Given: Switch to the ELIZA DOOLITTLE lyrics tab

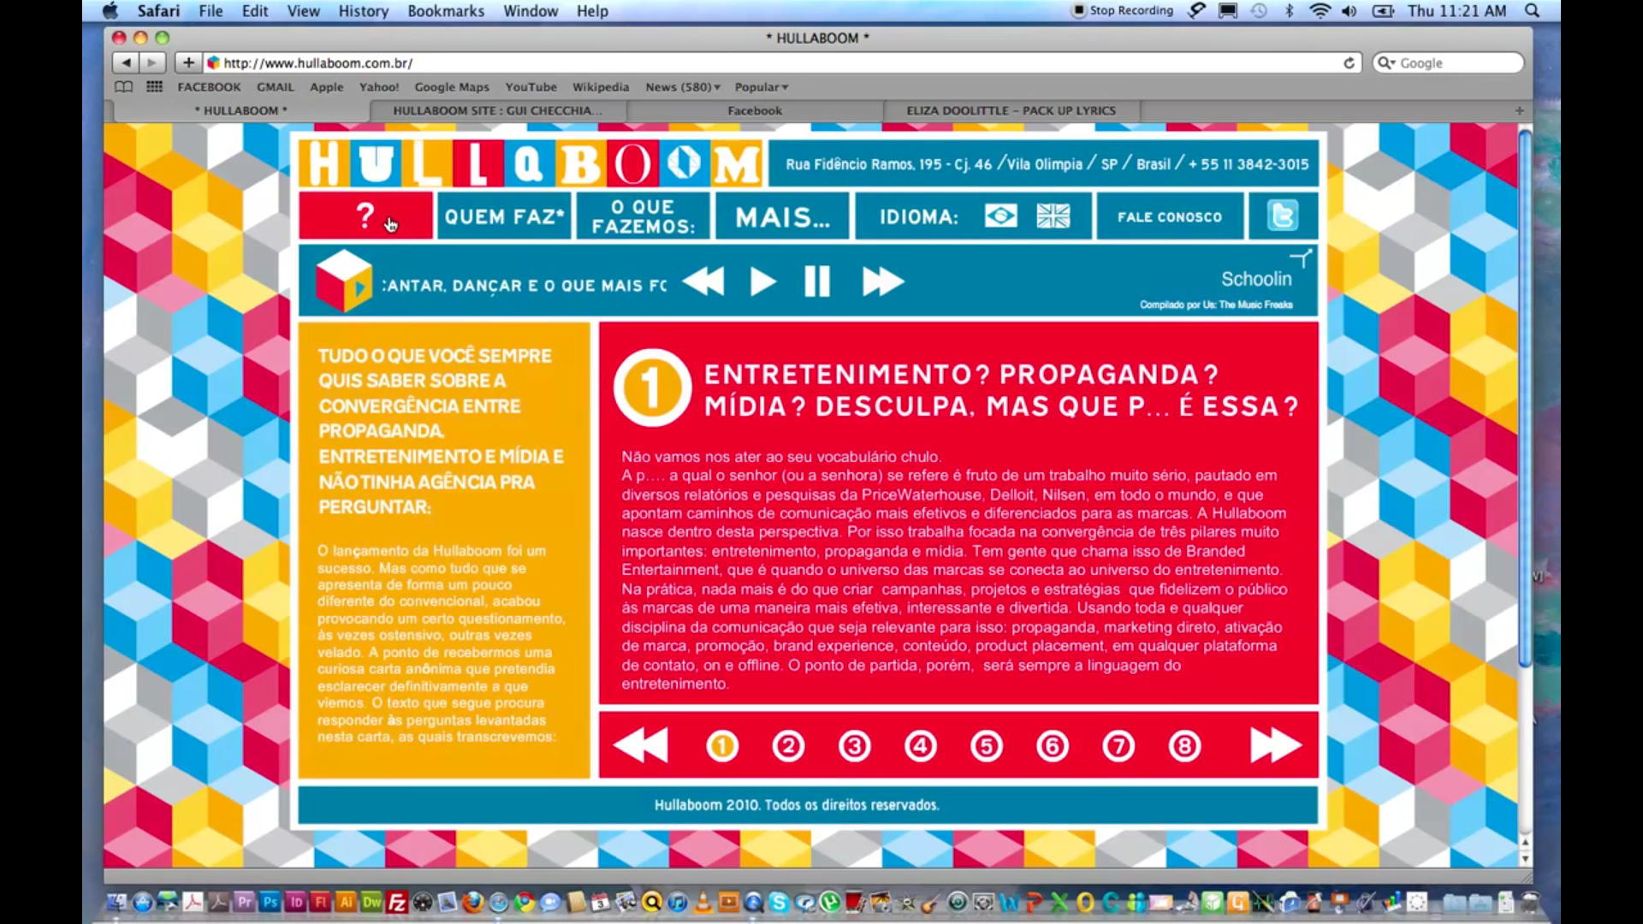Looking at the screenshot, I should pos(1011,110).
